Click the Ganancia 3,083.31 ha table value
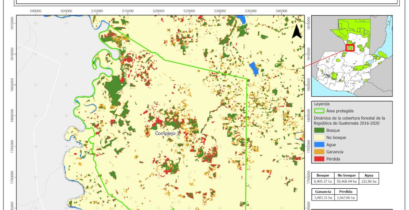Image resolution: width=409 pixels, height=210 pixels. (323, 198)
